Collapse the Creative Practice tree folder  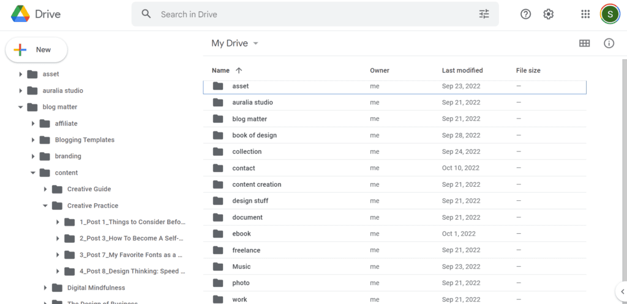pos(45,206)
